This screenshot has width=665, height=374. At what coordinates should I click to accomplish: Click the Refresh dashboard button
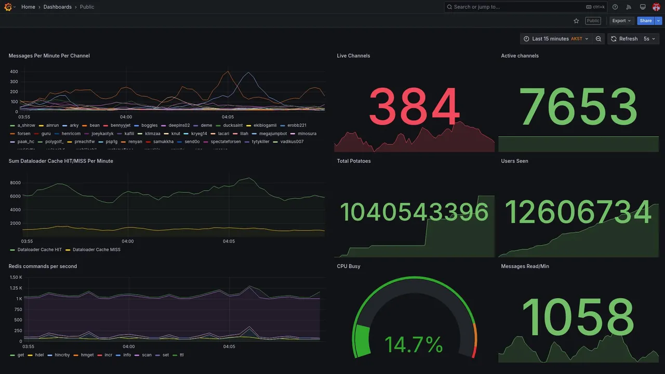624,39
